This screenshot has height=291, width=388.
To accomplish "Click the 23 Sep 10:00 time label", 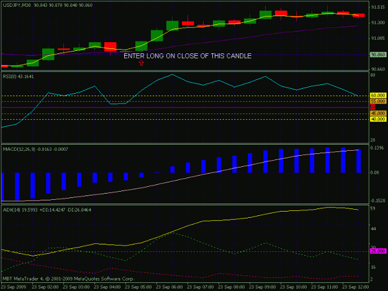I will (293, 287).
